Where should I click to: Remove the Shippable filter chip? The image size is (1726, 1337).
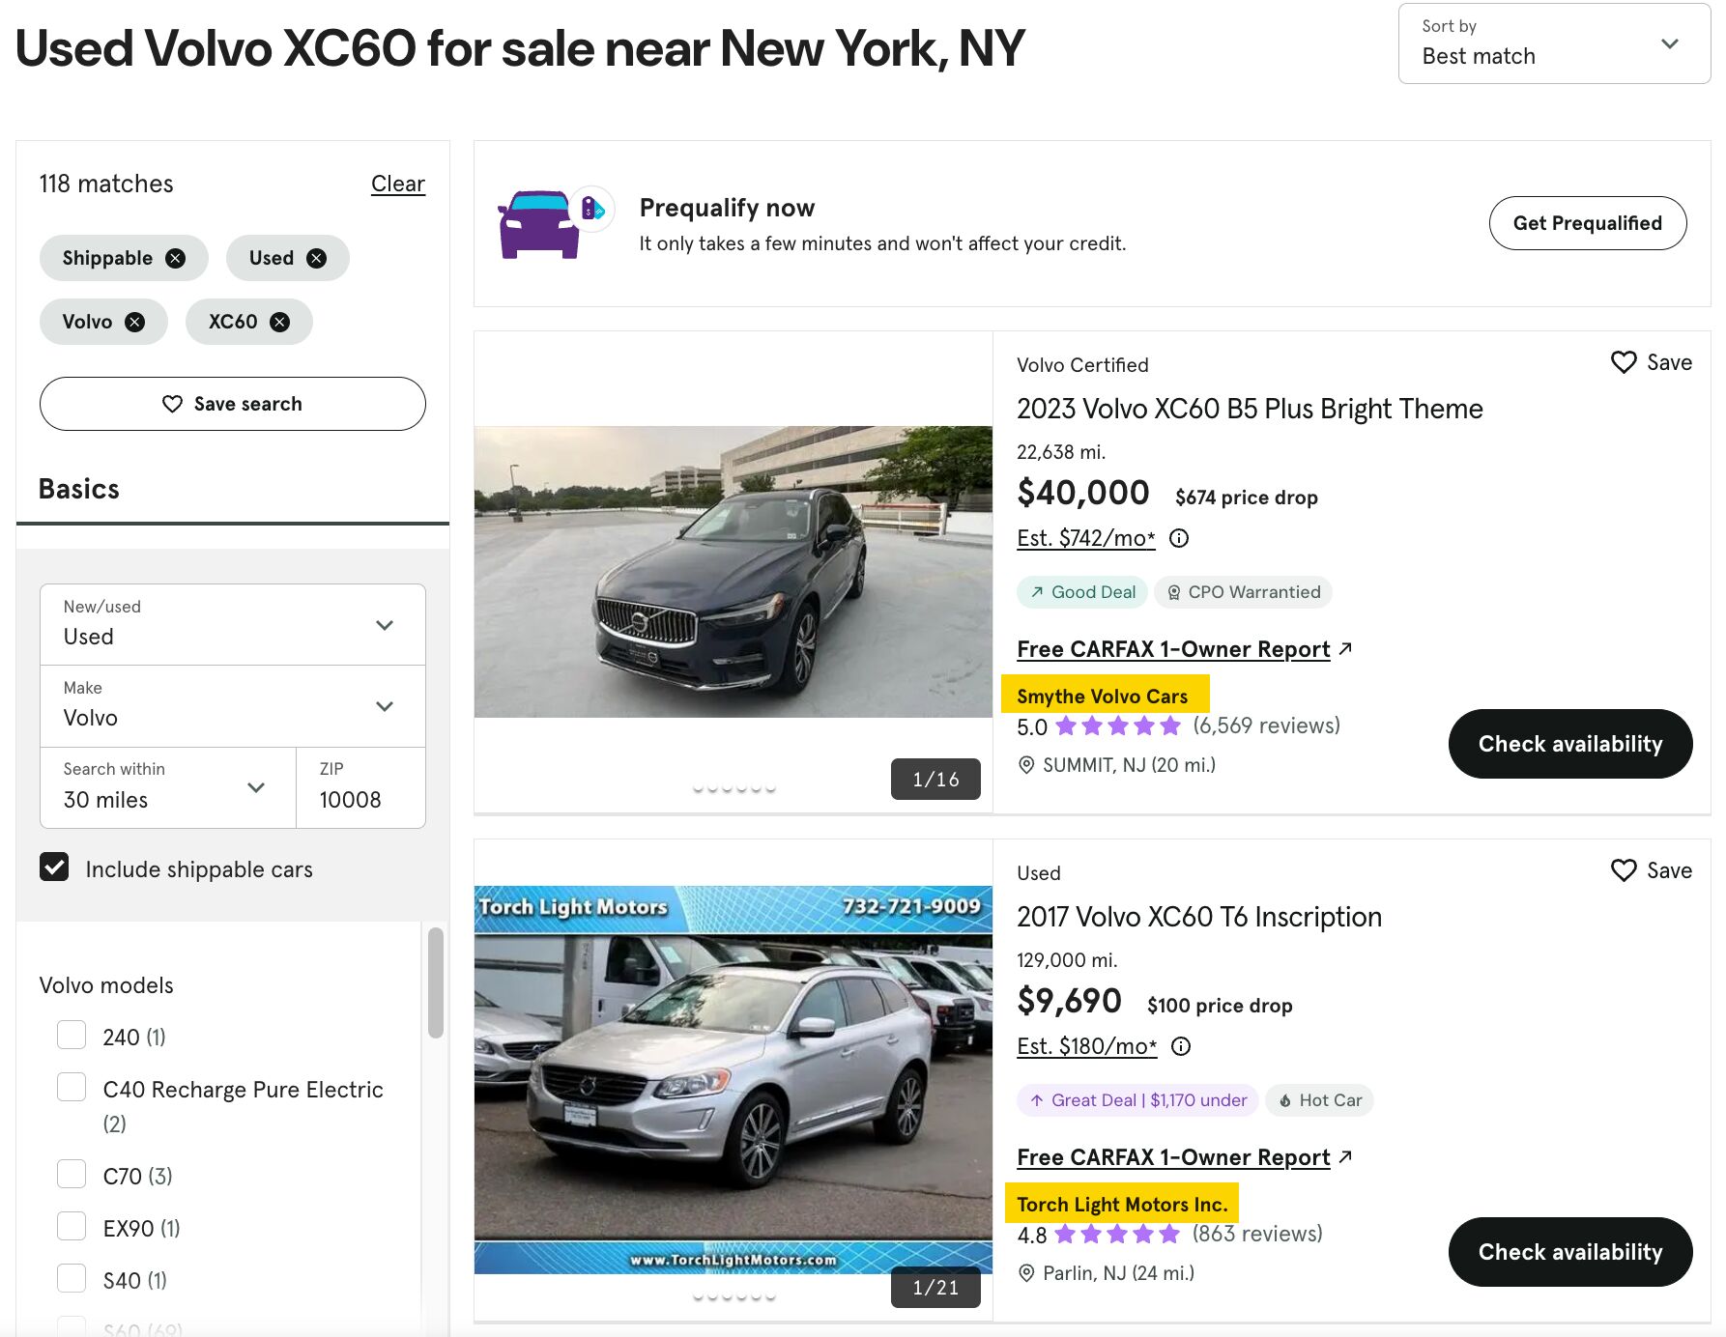(175, 258)
